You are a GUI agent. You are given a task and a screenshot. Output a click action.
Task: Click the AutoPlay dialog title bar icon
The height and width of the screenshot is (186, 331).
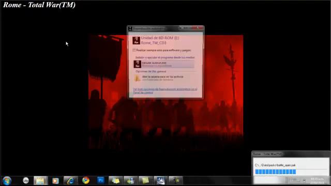[130, 28]
